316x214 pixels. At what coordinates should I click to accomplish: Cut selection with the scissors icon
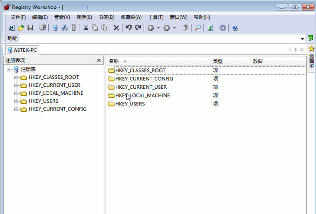click(86, 28)
